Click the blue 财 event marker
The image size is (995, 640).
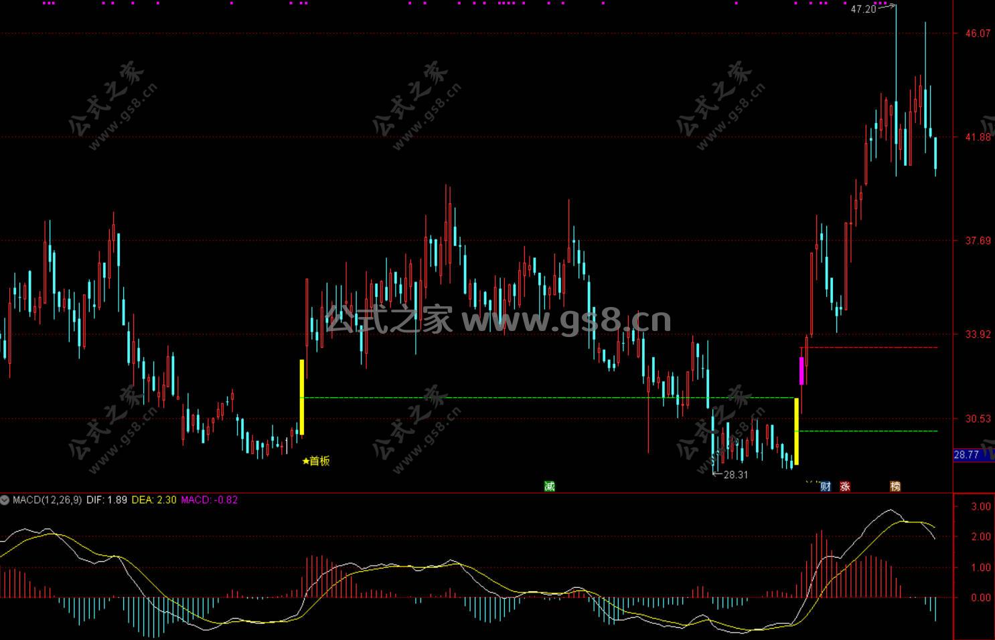pyautogui.click(x=826, y=486)
